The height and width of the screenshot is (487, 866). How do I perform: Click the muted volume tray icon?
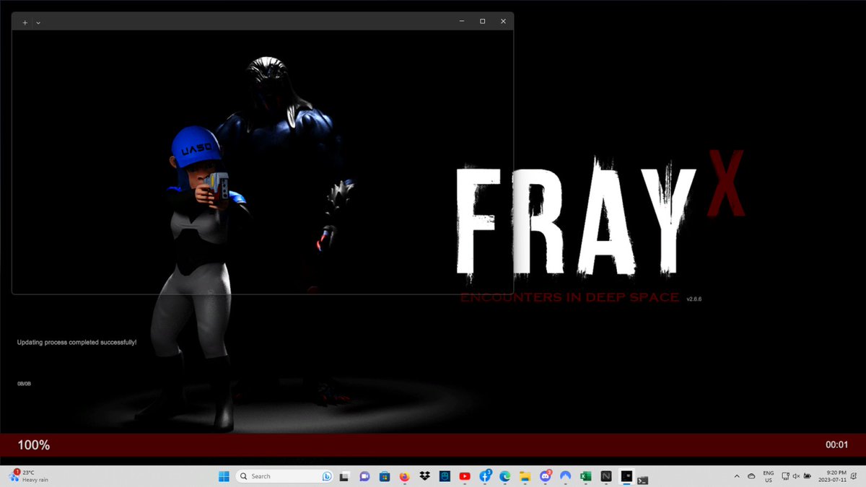(x=797, y=476)
